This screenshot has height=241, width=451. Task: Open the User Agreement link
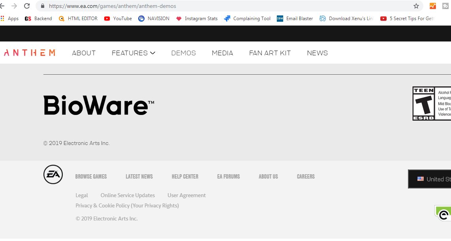tap(187, 195)
